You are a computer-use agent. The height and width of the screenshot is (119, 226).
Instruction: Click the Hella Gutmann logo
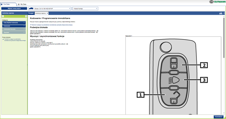click(217, 2)
